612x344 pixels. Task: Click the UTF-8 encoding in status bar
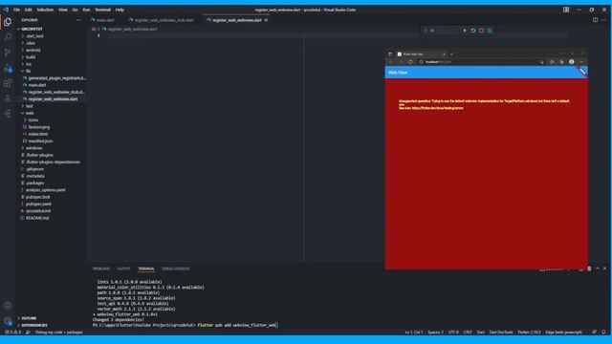coord(453,333)
